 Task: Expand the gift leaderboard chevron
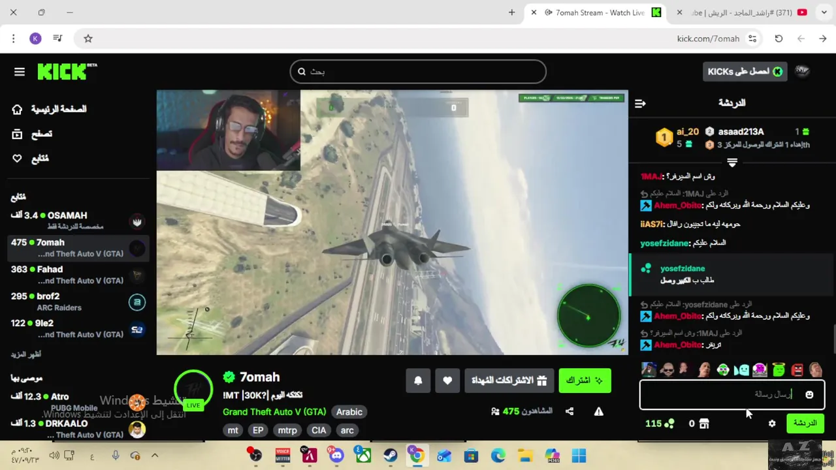click(732, 163)
